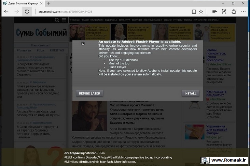This screenshot has height=166, width=250.
Task: Select the #ЗДОРОВЬЕ nav item
Action: [x=111, y=20]
